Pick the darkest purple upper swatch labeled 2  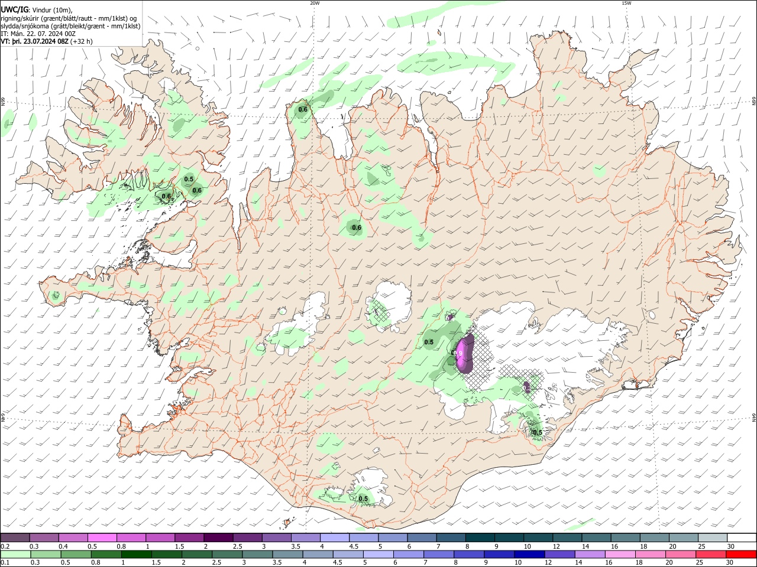pyautogui.click(x=218, y=537)
